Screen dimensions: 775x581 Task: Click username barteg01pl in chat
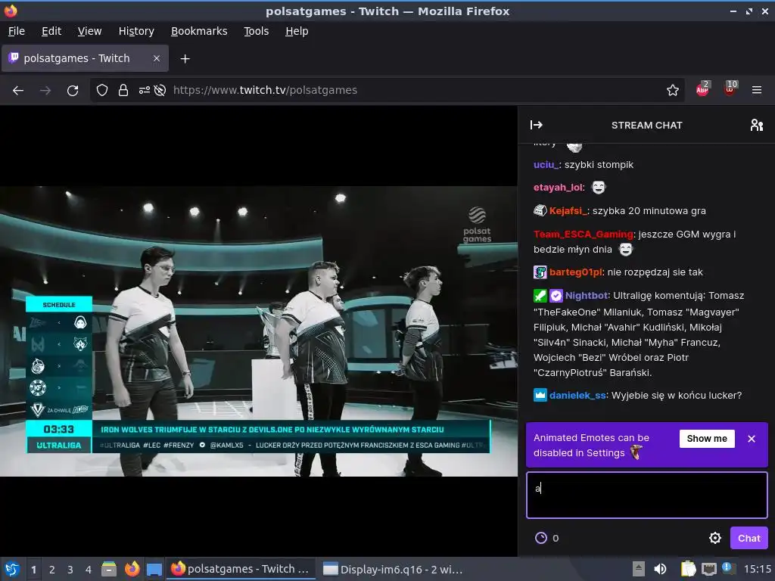(x=576, y=272)
